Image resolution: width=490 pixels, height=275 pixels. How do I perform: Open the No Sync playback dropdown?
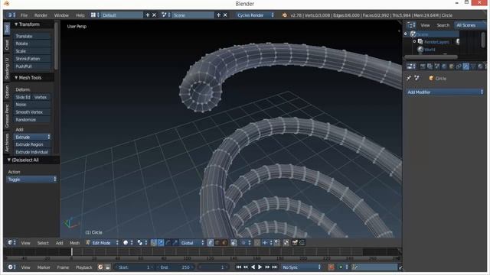coord(301,267)
